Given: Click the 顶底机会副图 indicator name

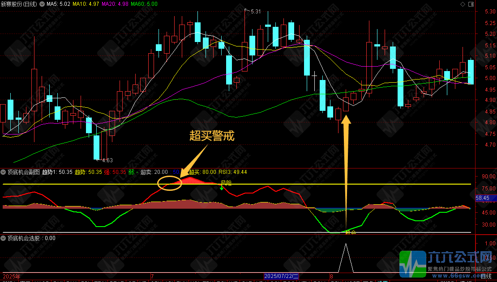Looking at the screenshot, I should point(24,172).
